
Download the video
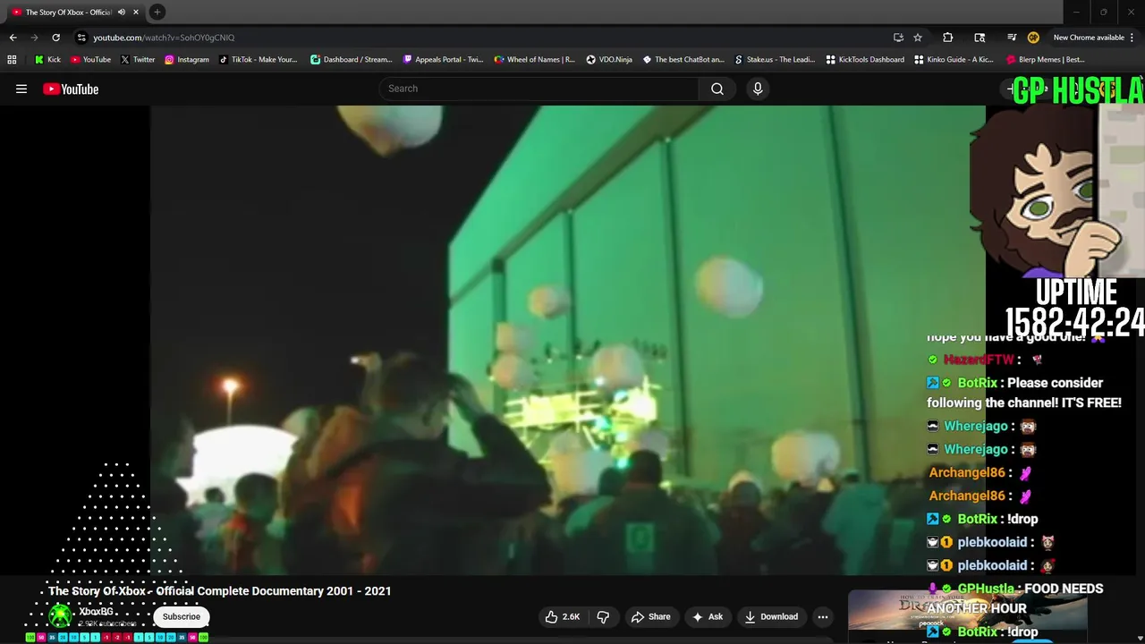coord(771,616)
